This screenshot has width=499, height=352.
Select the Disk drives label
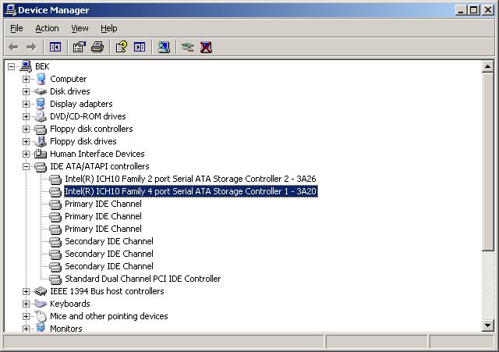click(70, 91)
